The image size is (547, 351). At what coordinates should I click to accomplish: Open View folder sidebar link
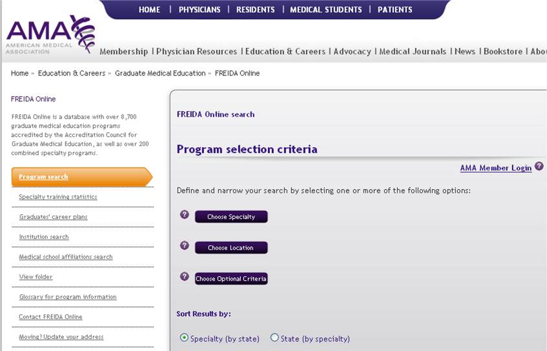pyautogui.click(x=36, y=277)
